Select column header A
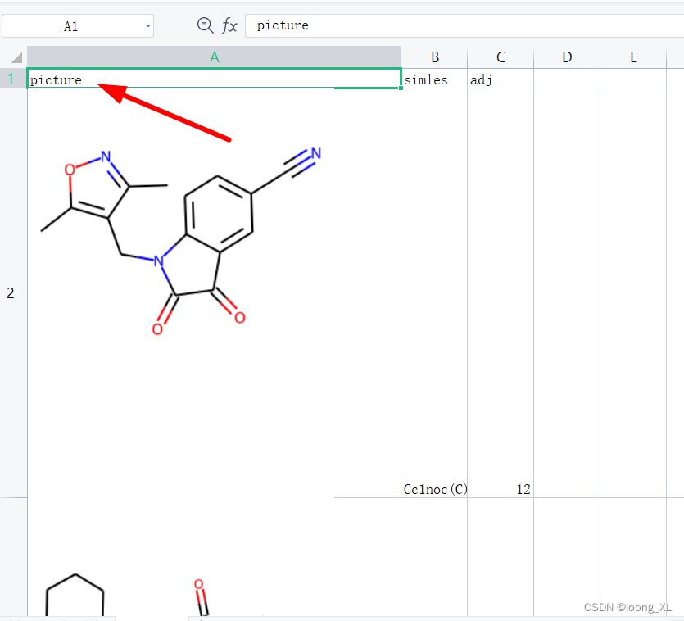The image size is (684, 621). click(215, 57)
